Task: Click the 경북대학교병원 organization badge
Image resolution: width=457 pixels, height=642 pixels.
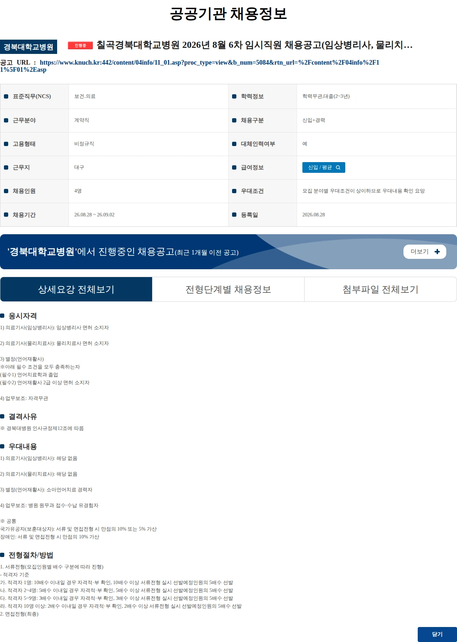Action: (x=29, y=47)
